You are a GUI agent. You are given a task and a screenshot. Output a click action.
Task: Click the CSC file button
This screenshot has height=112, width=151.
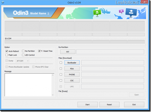click(72, 80)
